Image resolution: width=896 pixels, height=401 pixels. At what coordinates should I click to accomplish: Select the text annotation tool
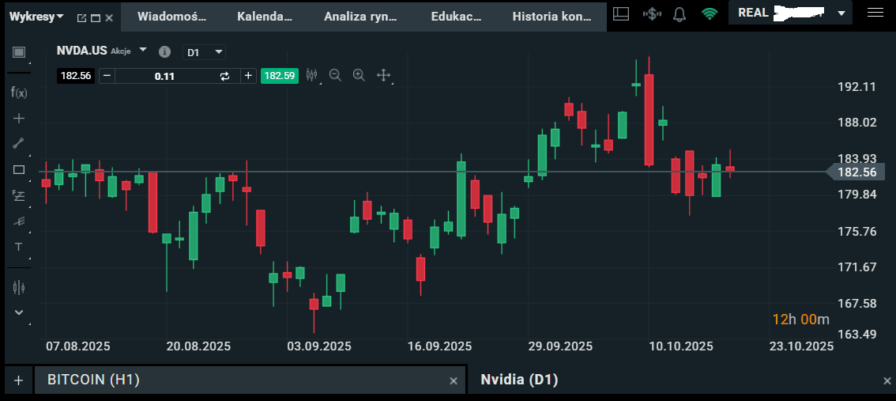[x=19, y=247]
